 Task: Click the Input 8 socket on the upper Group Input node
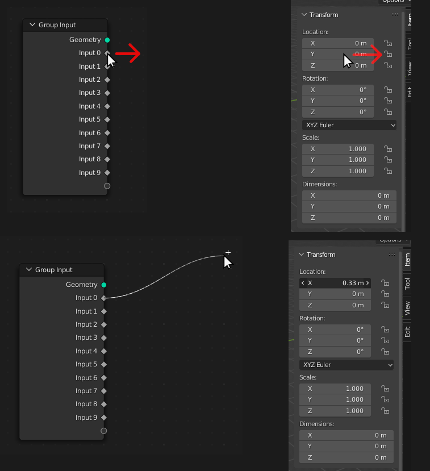click(107, 160)
